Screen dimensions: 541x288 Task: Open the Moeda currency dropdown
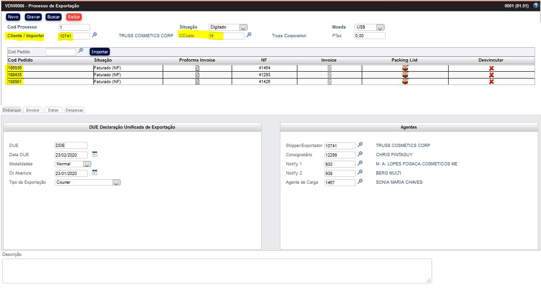click(380, 28)
